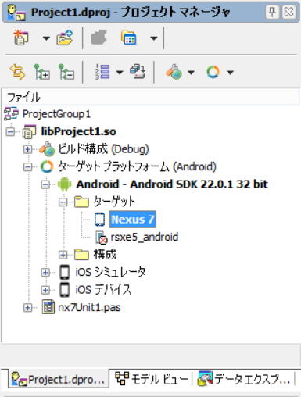This screenshot has width=301, height=397.
Task: Click the Add existing project folder icon
Action: coord(64,38)
